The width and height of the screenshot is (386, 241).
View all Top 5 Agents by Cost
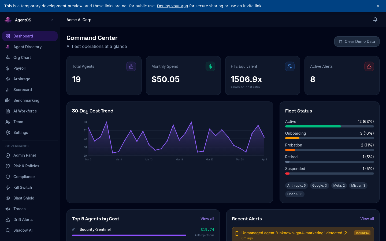pos(207,219)
